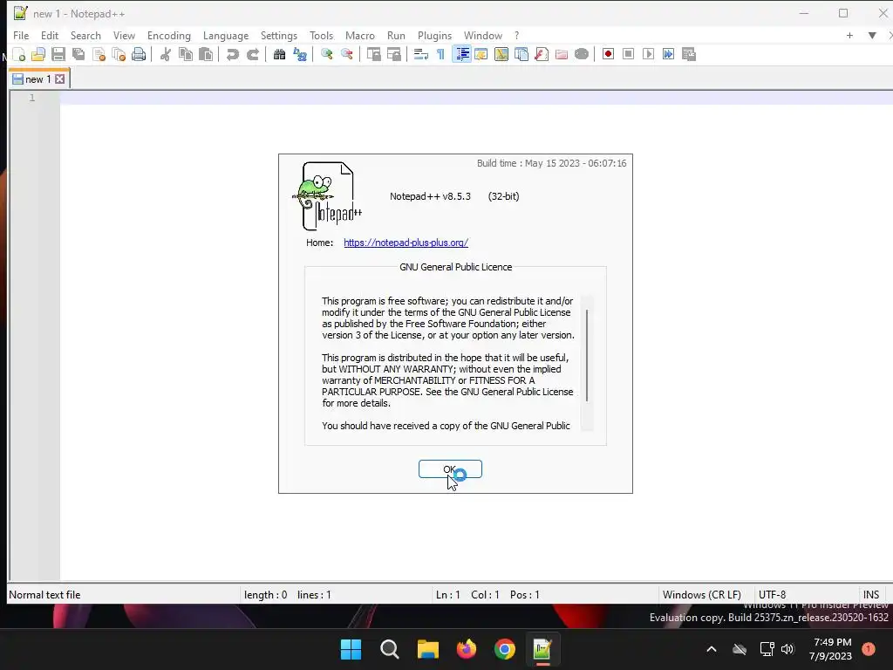Click the Notepad++ chameleon logo
893x670 pixels.
[x=327, y=196]
